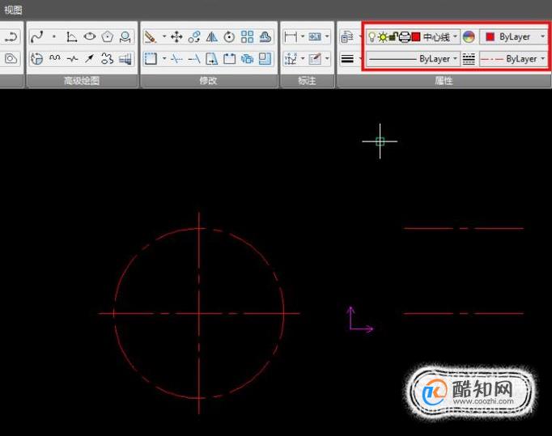Expand the coordinate dimension dropdown arrow
This screenshot has width=552, height=436.
[303, 58]
